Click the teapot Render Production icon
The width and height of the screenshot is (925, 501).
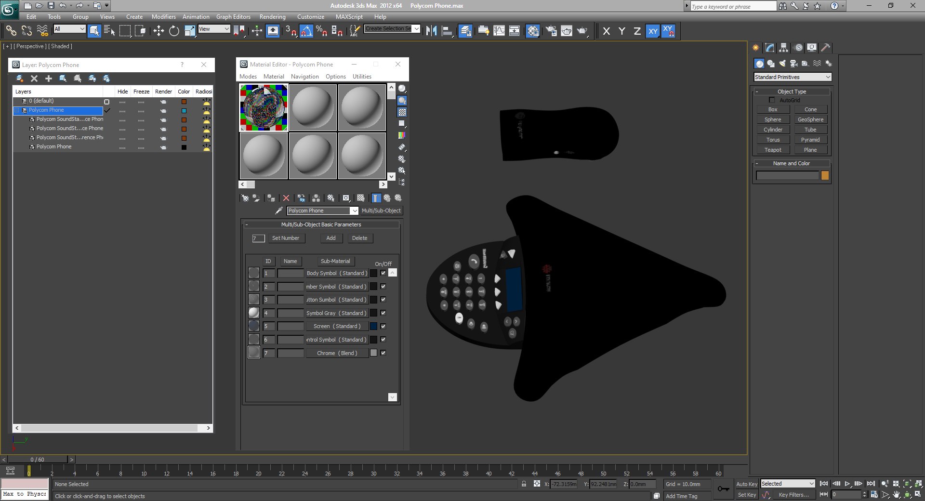click(x=582, y=31)
